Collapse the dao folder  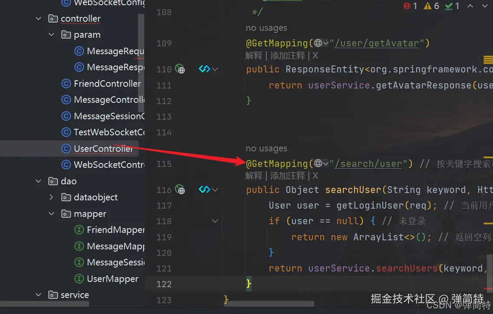(x=38, y=181)
